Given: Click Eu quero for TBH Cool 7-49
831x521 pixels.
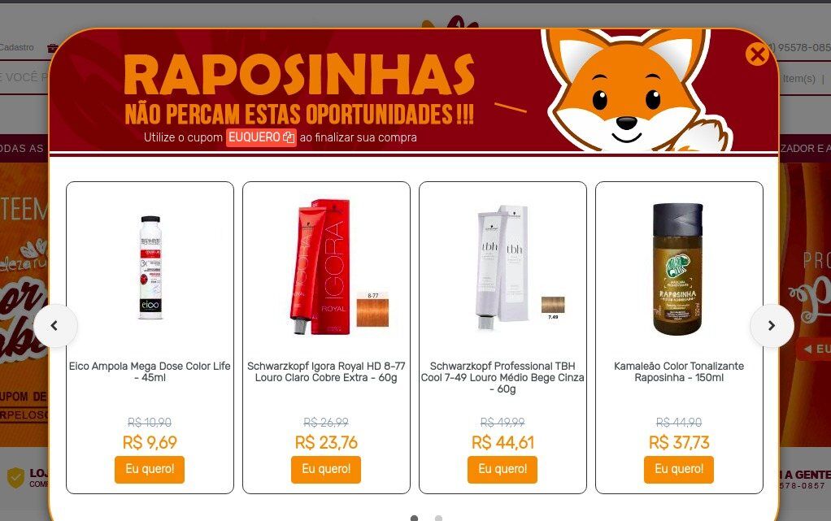Looking at the screenshot, I should (x=503, y=469).
